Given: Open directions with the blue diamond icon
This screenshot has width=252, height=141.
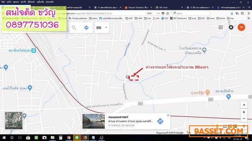Looking at the screenshot, I should (x=86, y=28).
